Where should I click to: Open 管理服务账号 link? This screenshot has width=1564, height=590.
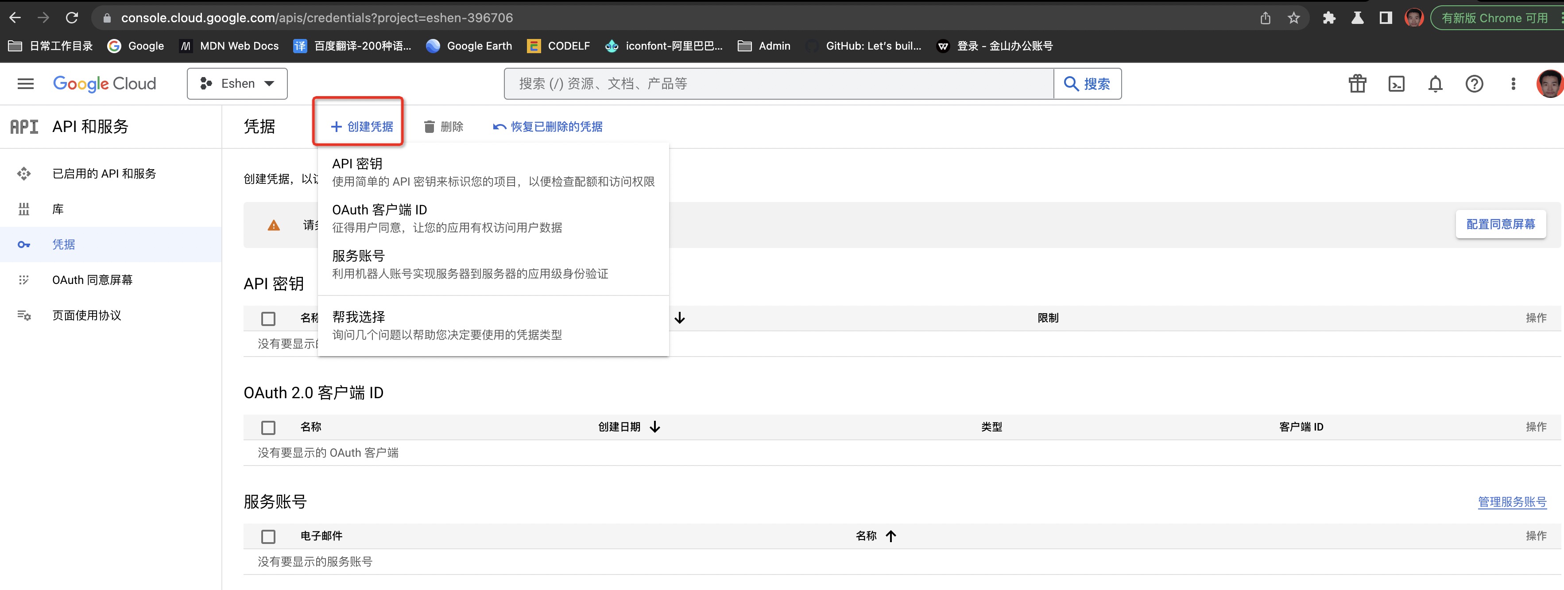(x=1512, y=502)
